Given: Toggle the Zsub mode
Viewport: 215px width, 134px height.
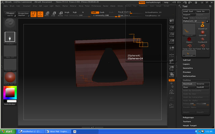Looking at the screenshot, I should [102, 12].
